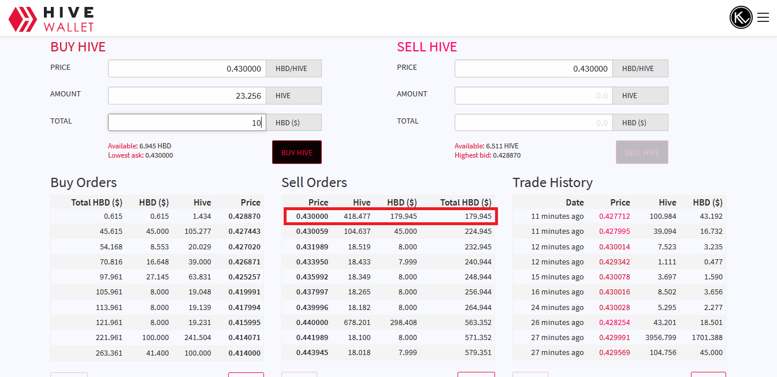Click the Buy Hive total HBD field
Viewport: 777px width, 377px height.
click(187, 122)
